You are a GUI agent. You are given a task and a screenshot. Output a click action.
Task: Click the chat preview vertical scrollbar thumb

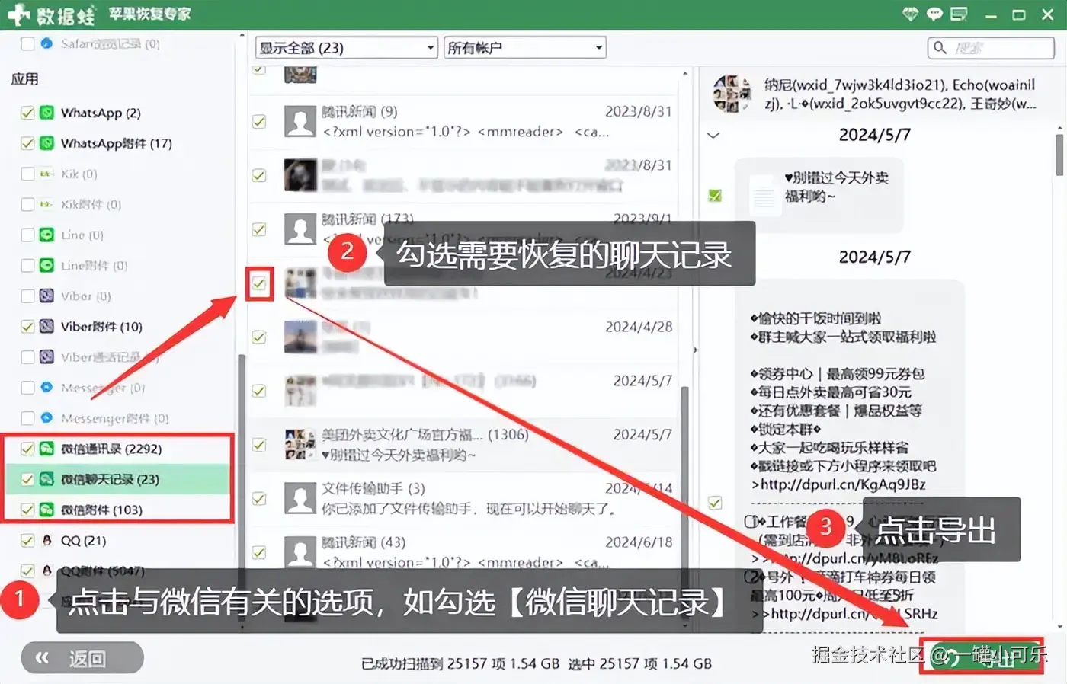(x=1060, y=155)
